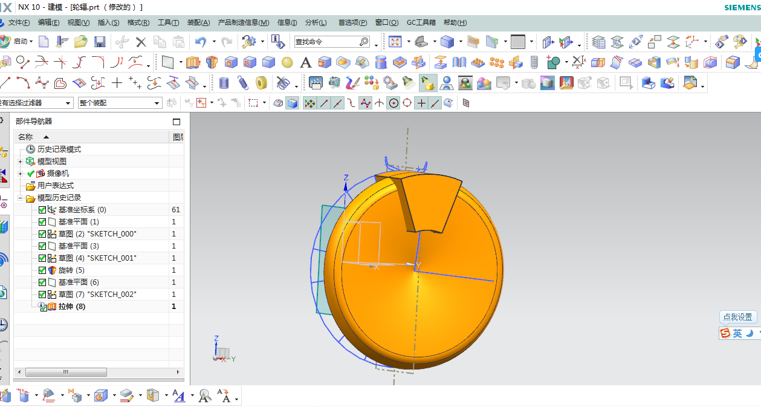Toggle checkbox for 基准平面 (6)
The image size is (761, 407).
click(42, 282)
